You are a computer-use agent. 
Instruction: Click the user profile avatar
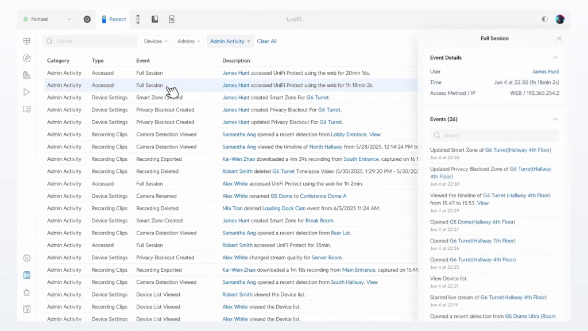pyautogui.click(x=560, y=19)
